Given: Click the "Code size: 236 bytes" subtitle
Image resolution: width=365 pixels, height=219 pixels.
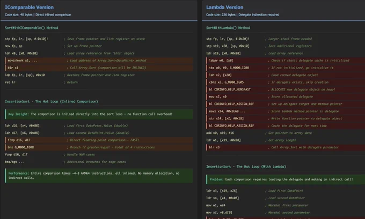Looking at the screenshot, I should (x=243, y=14).
